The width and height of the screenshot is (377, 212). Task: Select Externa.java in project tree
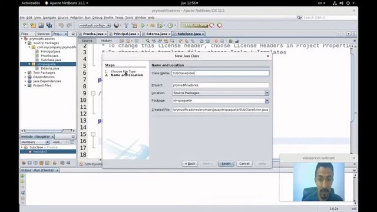49,68
